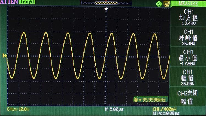Click the M Pos:0.00µs horizontal position readout
Screen dimensions: 206x116
pyautogui.click(x=166, y=113)
